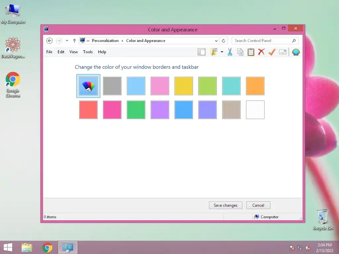The height and width of the screenshot is (254, 339).
Task: Toggle the preview pane layout icon
Action: [x=202, y=52]
